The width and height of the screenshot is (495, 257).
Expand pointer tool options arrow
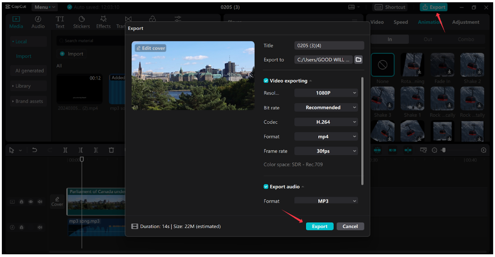(20, 151)
